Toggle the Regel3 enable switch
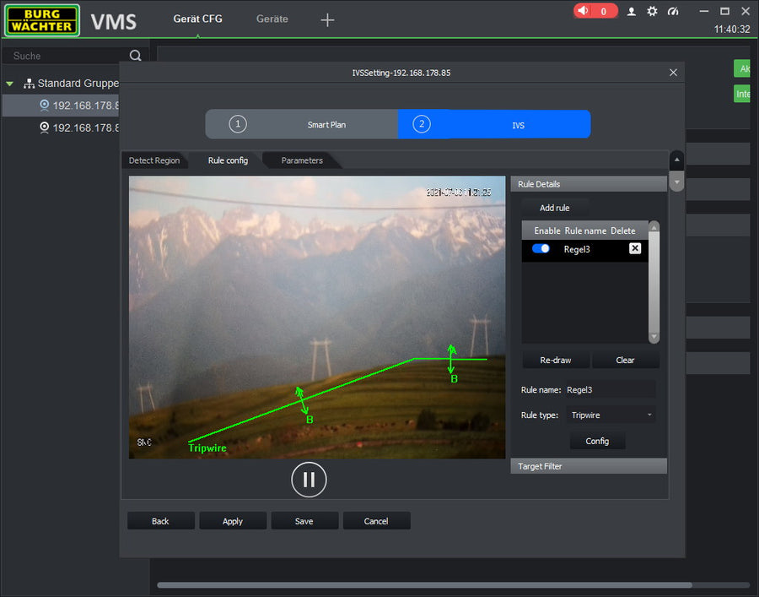 point(541,248)
